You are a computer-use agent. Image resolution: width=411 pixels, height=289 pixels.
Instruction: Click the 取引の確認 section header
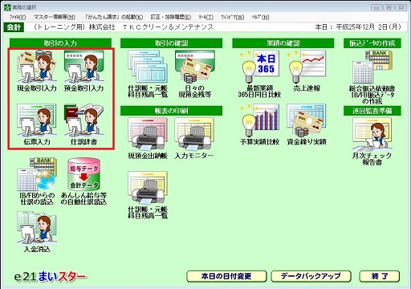point(171,43)
